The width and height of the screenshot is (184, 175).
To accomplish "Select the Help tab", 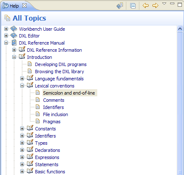I will [11, 6].
